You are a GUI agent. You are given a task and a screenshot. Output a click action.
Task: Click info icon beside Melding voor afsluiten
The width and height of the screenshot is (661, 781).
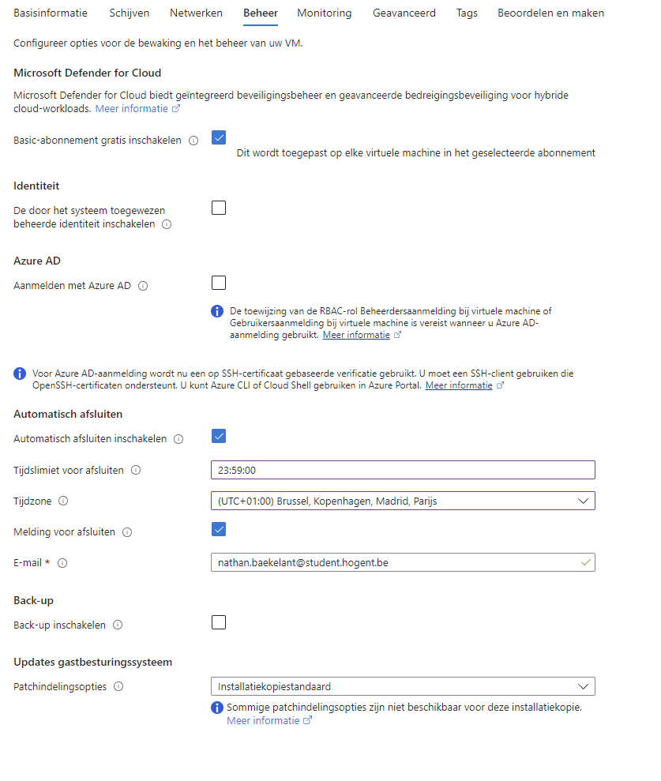pos(127,532)
